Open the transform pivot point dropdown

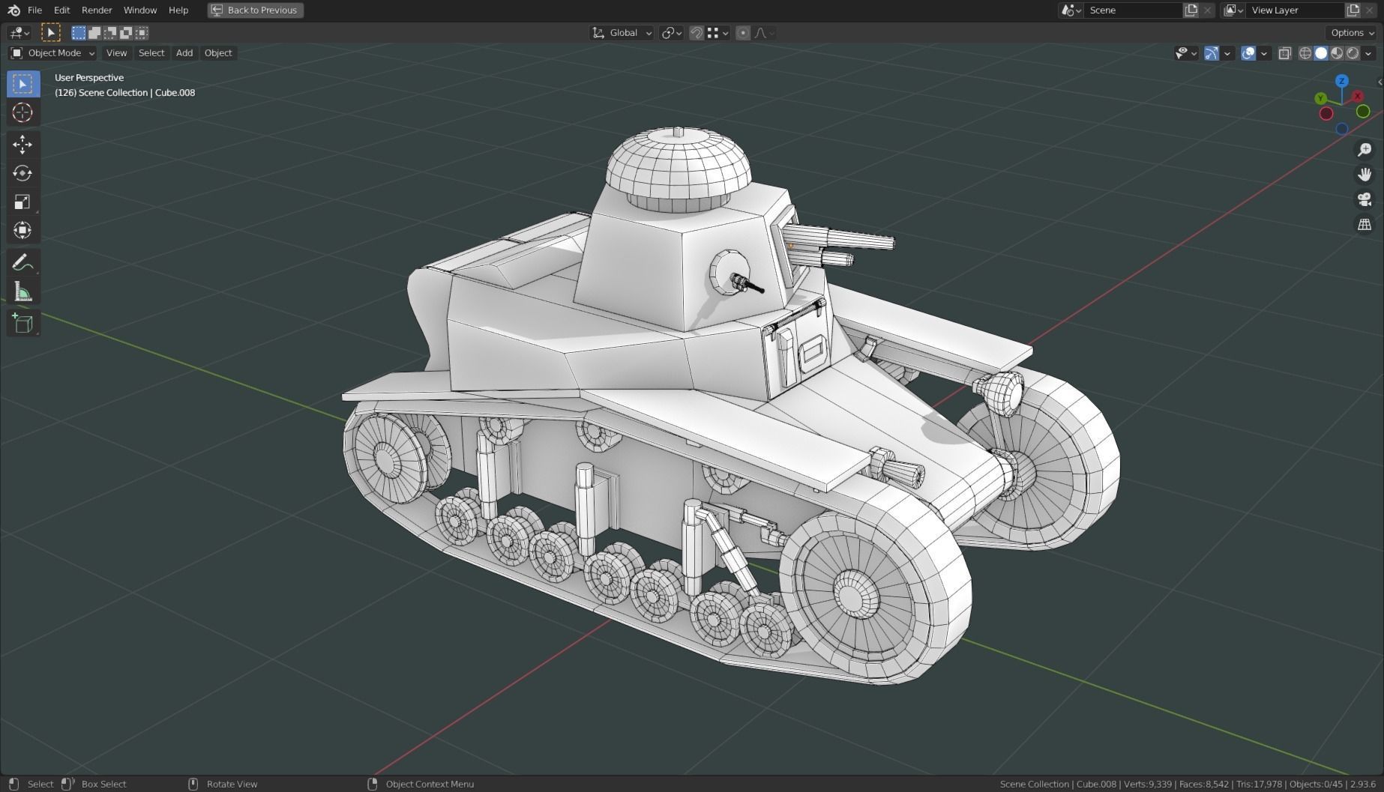click(671, 33)
